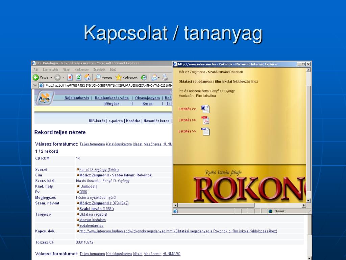This screenshot has height=260, width=346.
Task: Download the PDF document icon
Action: coord(205,120)
